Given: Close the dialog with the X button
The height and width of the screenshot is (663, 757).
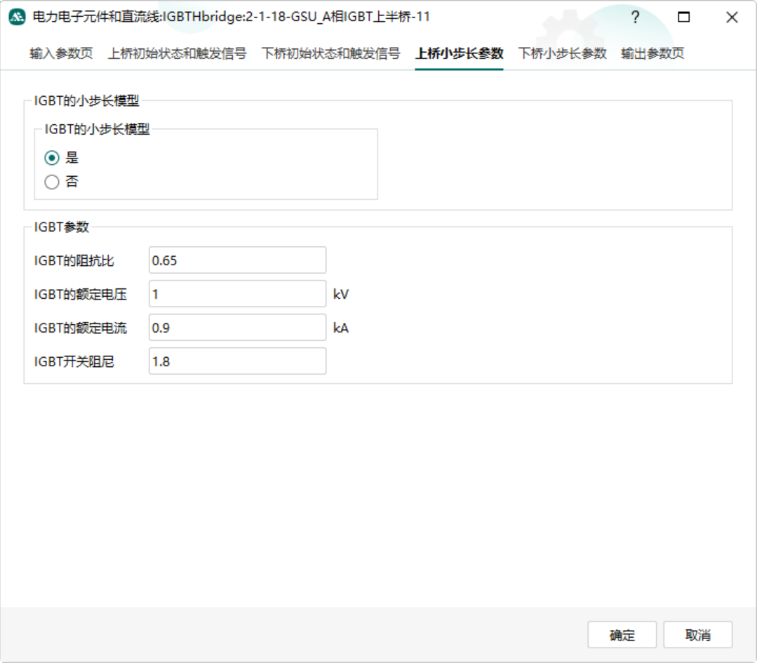Looking at the screenshot, I should click(x=732, y=18).
